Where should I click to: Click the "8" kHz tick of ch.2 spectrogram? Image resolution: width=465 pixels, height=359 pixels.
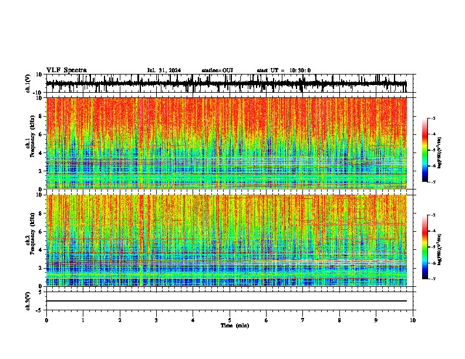[x=41, y=214]
